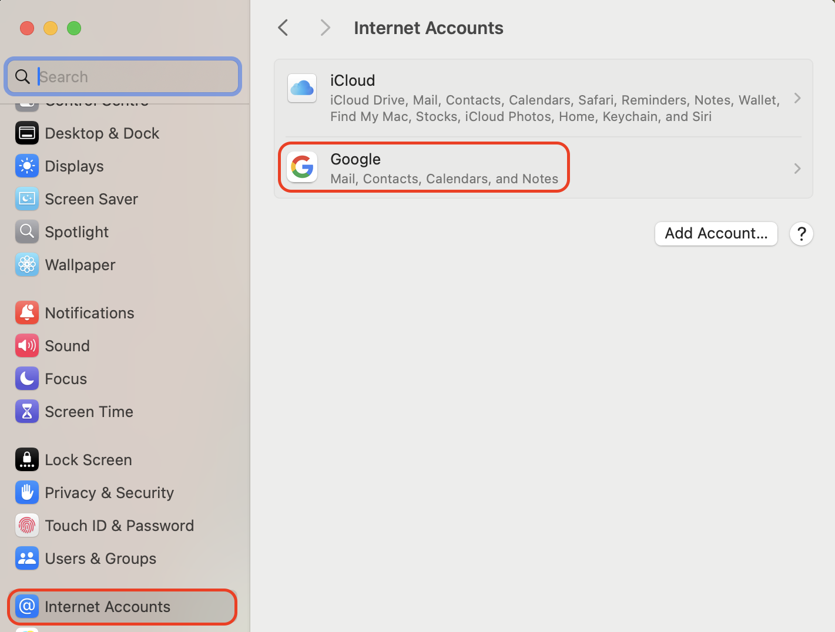
Task: Expand the iCloud account details chevron
Action: 797,98
